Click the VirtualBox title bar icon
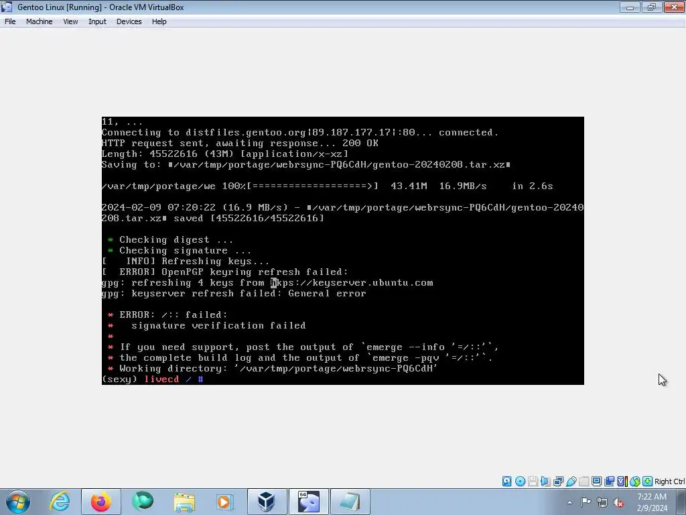Image resolution: width=686 pixels, height=515 pixels. coord(7,7)
